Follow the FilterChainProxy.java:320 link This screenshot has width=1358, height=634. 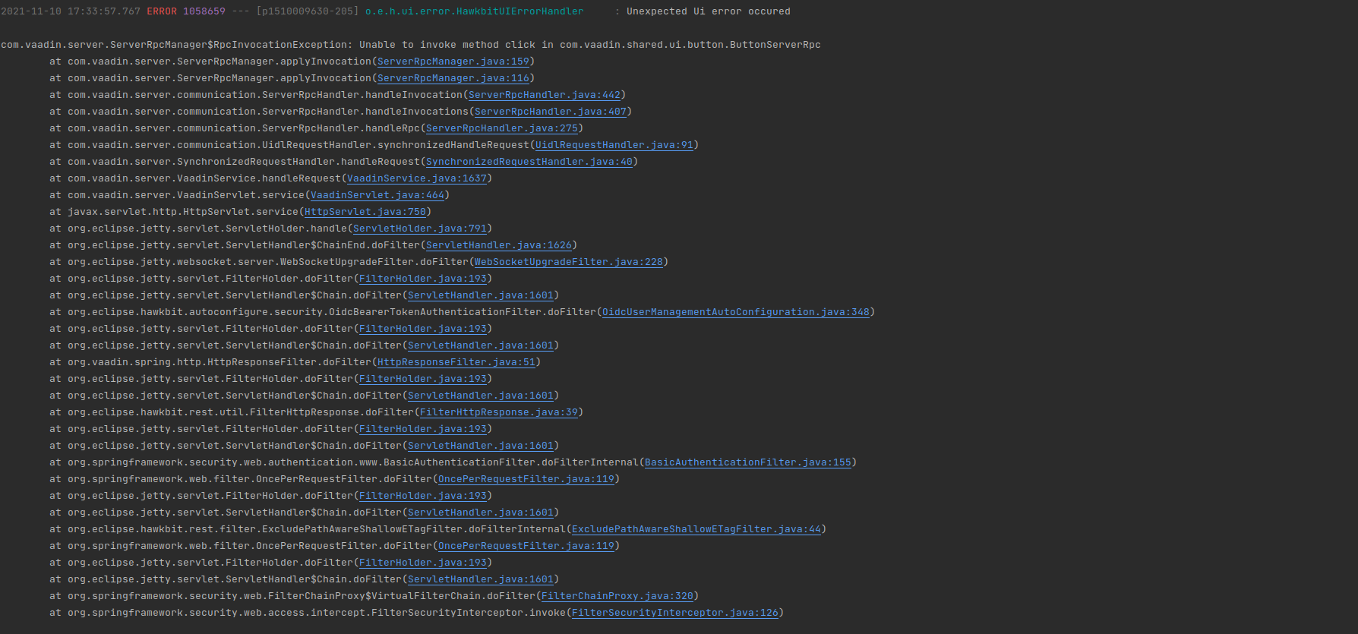pyautogui.click(x=617, y=596)
